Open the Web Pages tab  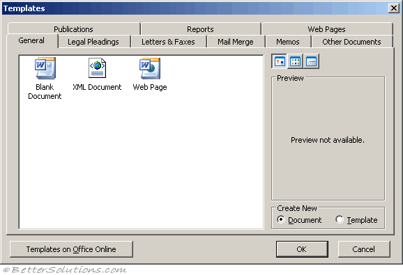327,29
